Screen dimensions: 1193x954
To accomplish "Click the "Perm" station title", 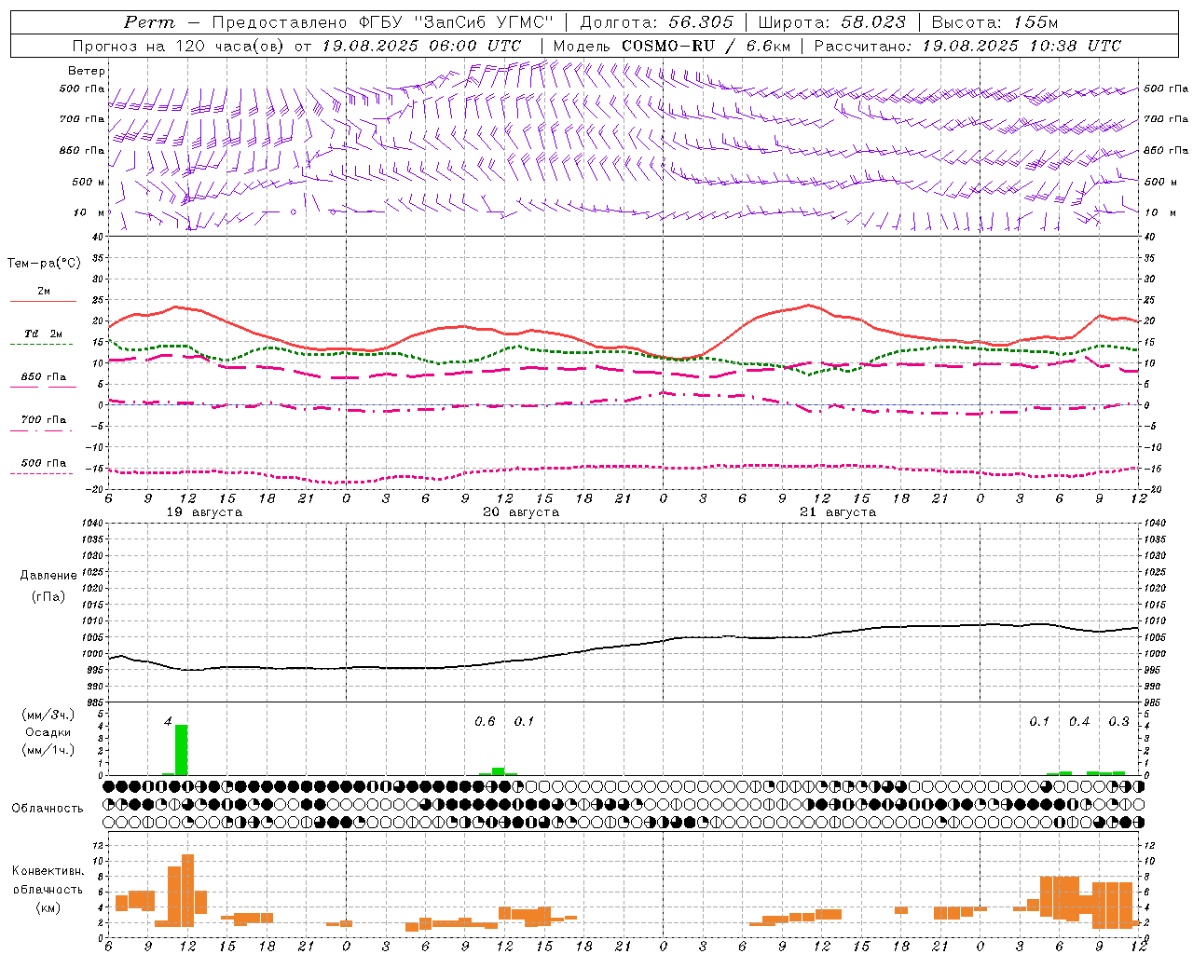I will click(x=149, y=22).
